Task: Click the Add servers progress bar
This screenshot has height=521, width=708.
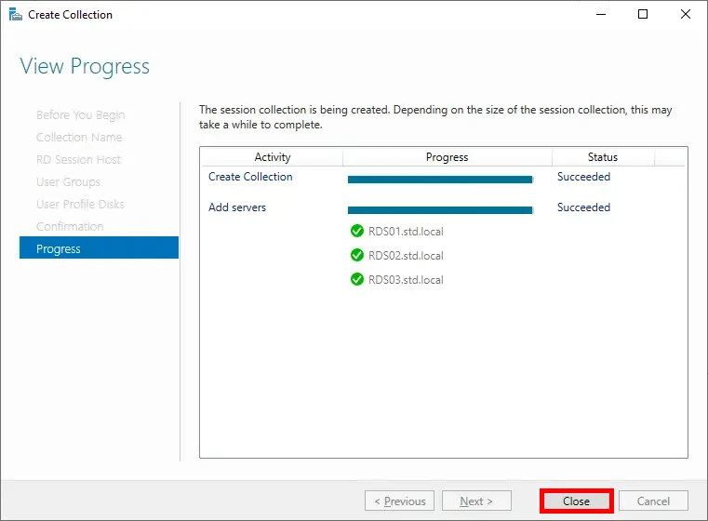Action: 439,210
